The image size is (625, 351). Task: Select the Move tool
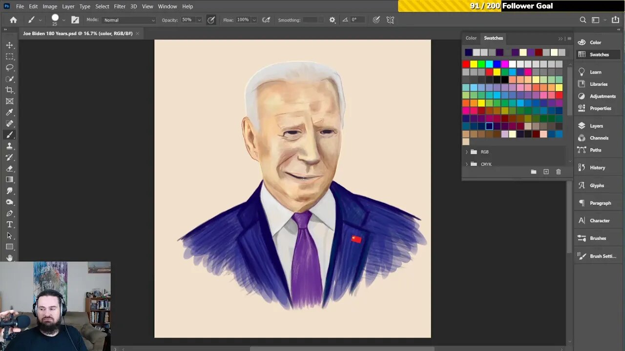click(x=9, y=45)
